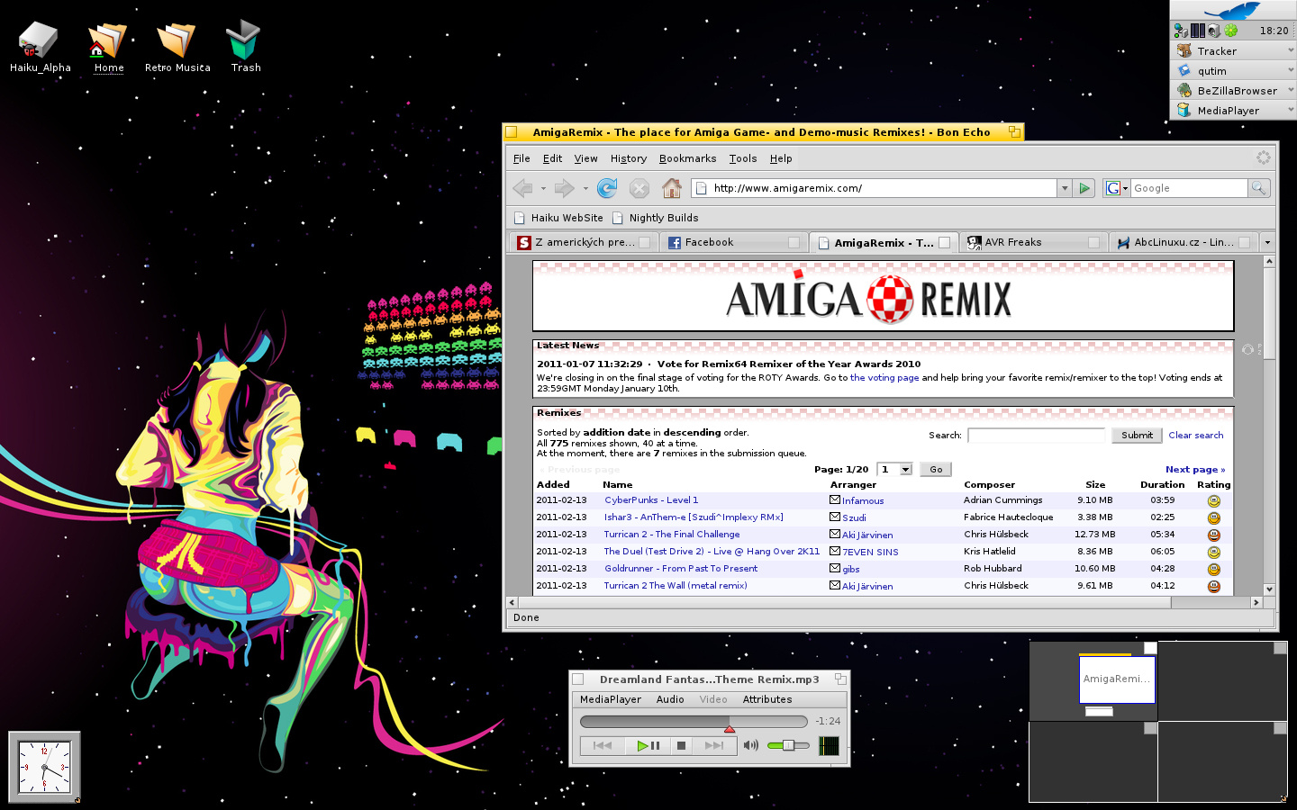Screen dimensions: 1297x810
Task: Open Audio menu in MediaPlayer
Action: [669, 699]
